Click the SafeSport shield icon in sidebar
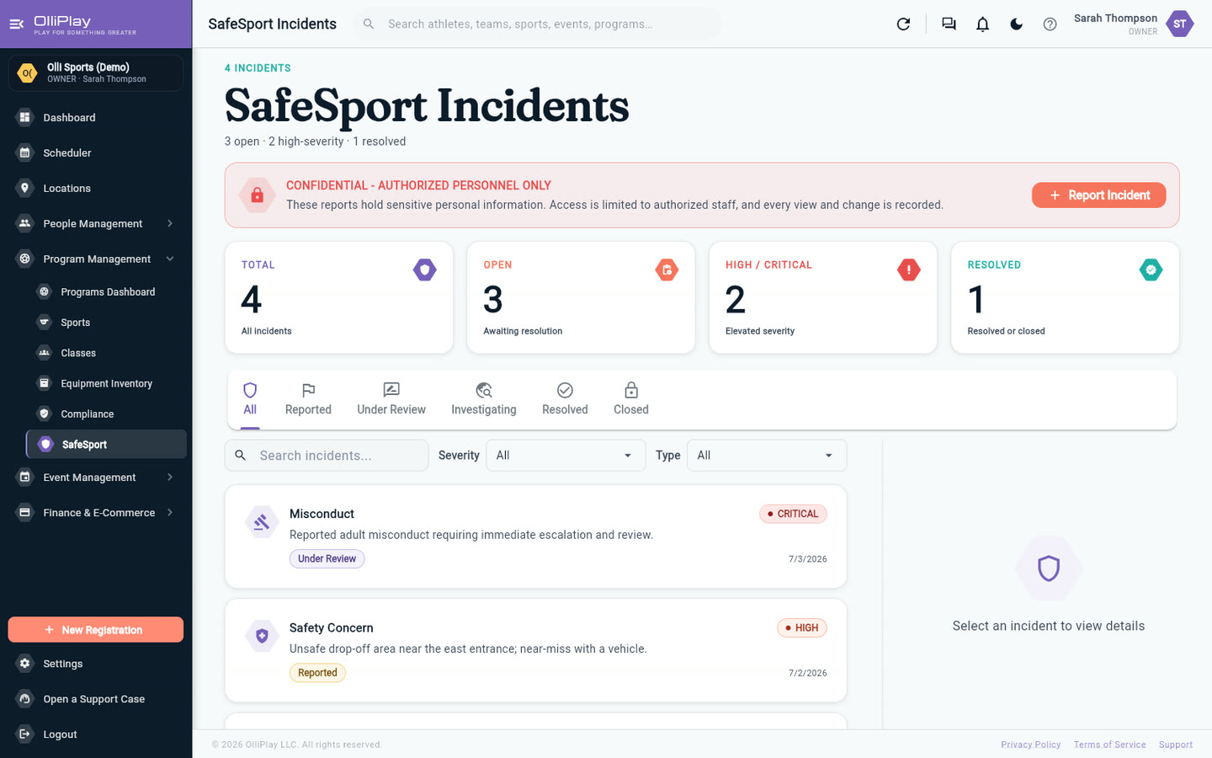The width and height of the screenshot is (1212, 758). 45,444
